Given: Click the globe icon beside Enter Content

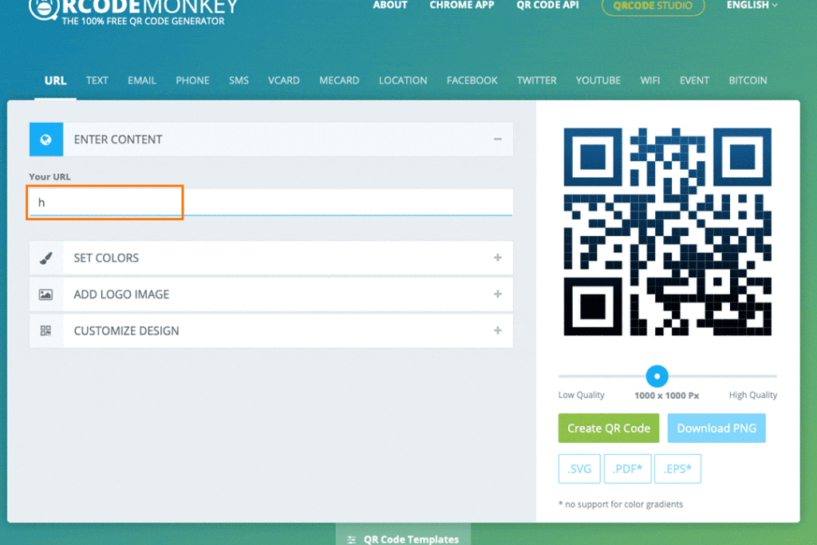Looking at the screenshot, I should pos(45,139).
